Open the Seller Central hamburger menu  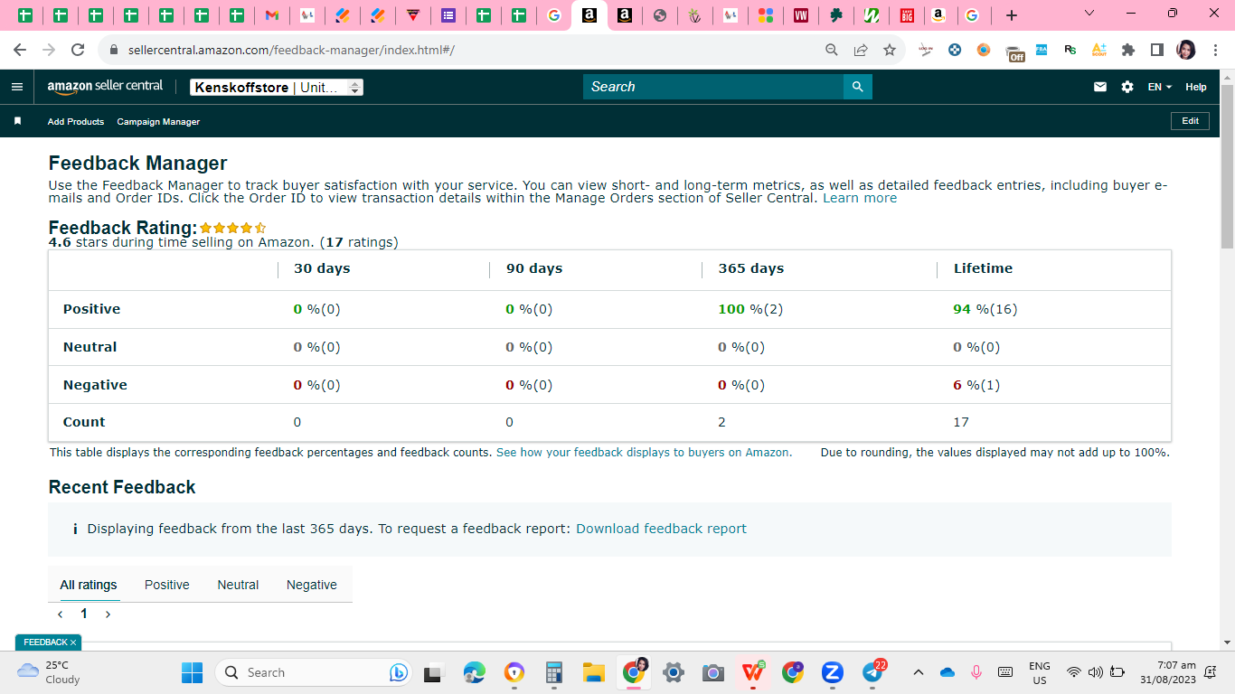point(16,87)
